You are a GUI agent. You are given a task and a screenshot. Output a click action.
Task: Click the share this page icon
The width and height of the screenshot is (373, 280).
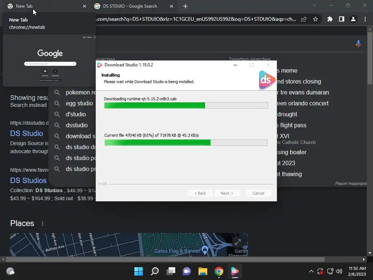pyautogui.click(x=304, y=19)
